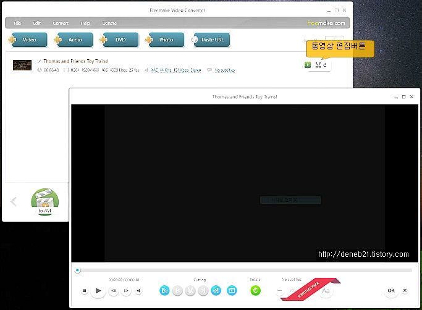
Task: Visit the freemake.com link
Action: [x=326, y=23]
